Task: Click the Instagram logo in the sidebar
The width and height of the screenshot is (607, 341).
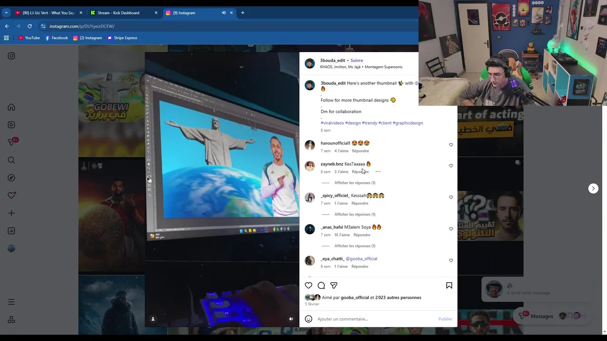Action: coord(11,56)
